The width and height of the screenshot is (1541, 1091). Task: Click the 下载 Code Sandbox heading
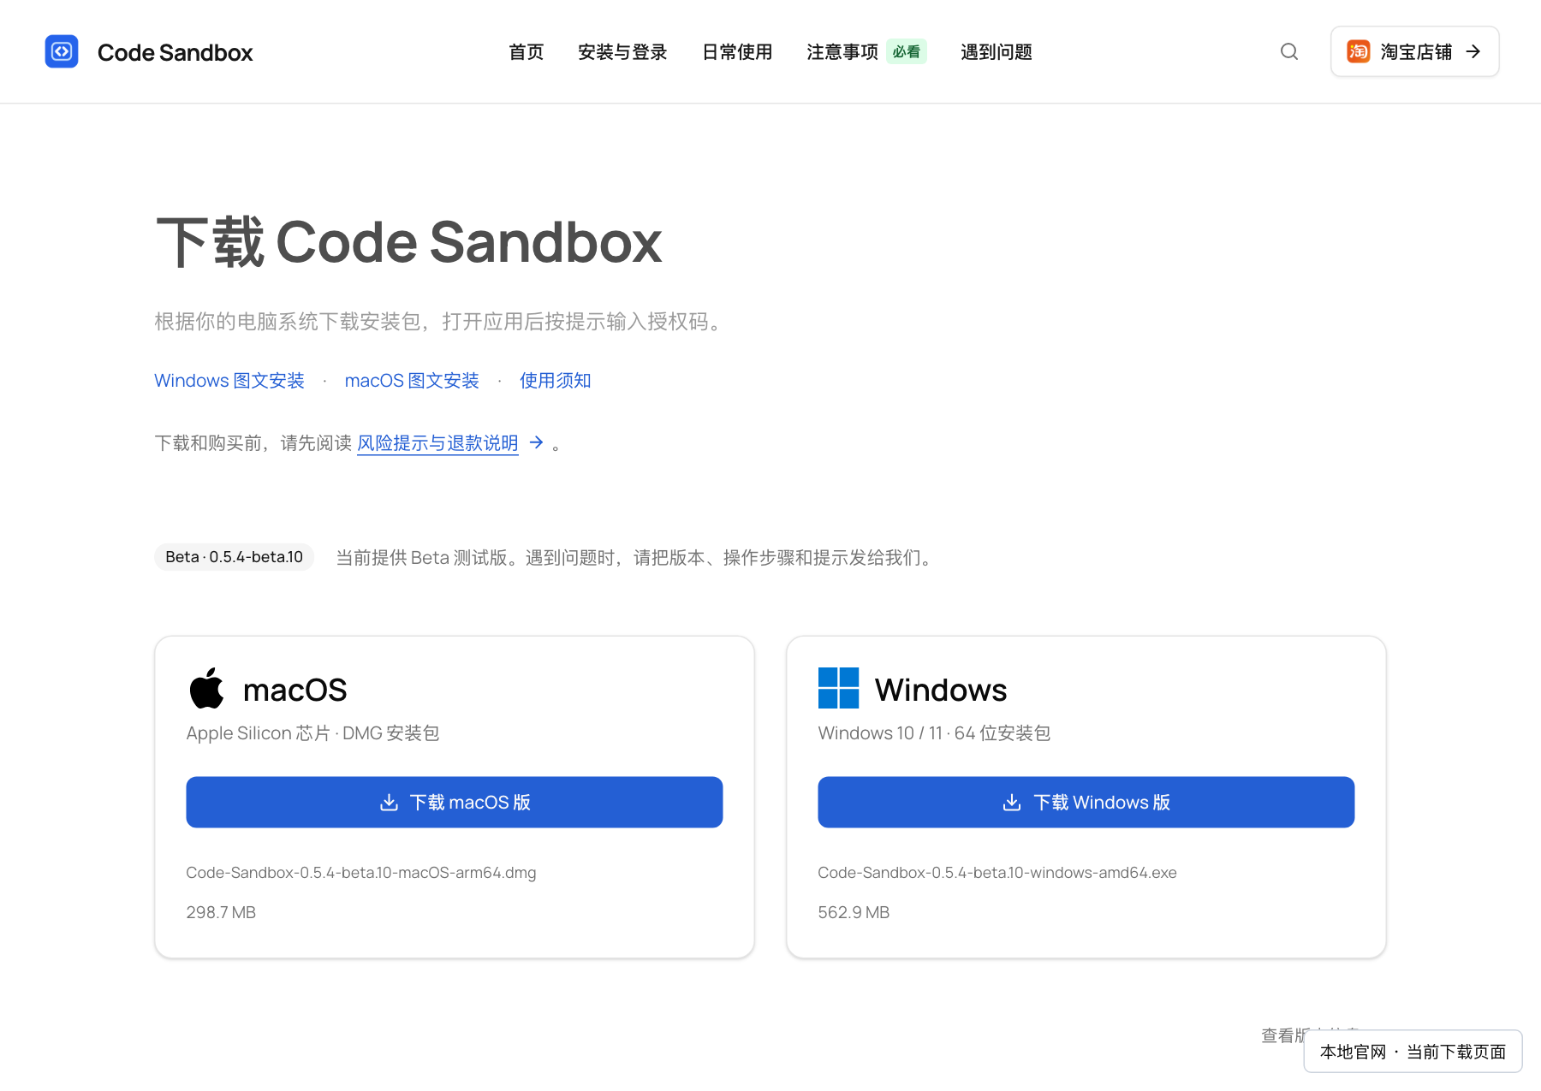tap(408, 242)
